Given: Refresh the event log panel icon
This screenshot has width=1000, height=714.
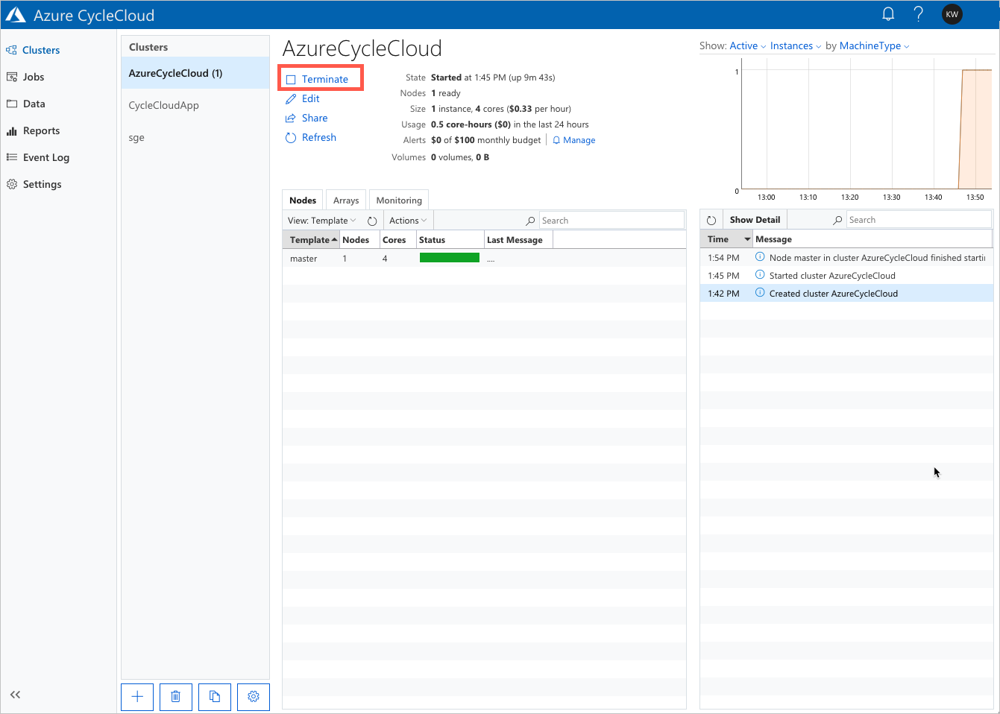Looking at the screenshot, I should (711, 221).
